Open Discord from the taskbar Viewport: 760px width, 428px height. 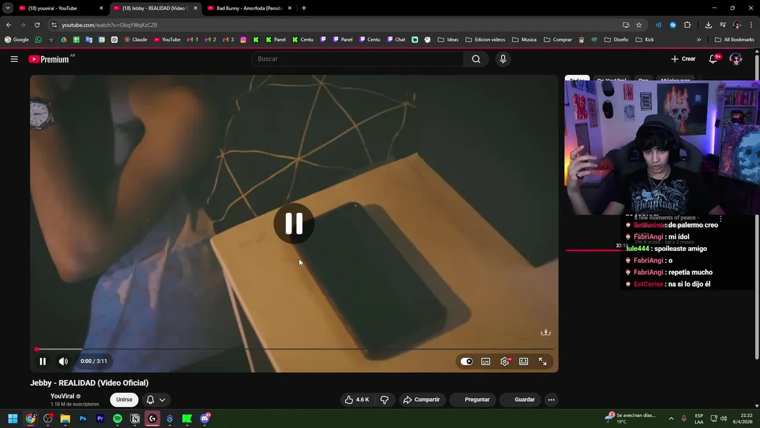click(x=205, y=418)
